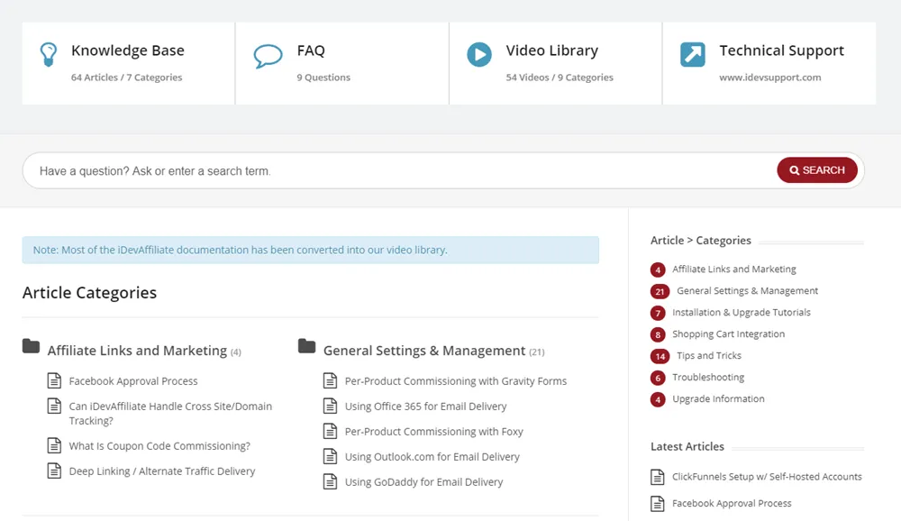Open What Is Coupon Code Commissioning article

[159, 445]
